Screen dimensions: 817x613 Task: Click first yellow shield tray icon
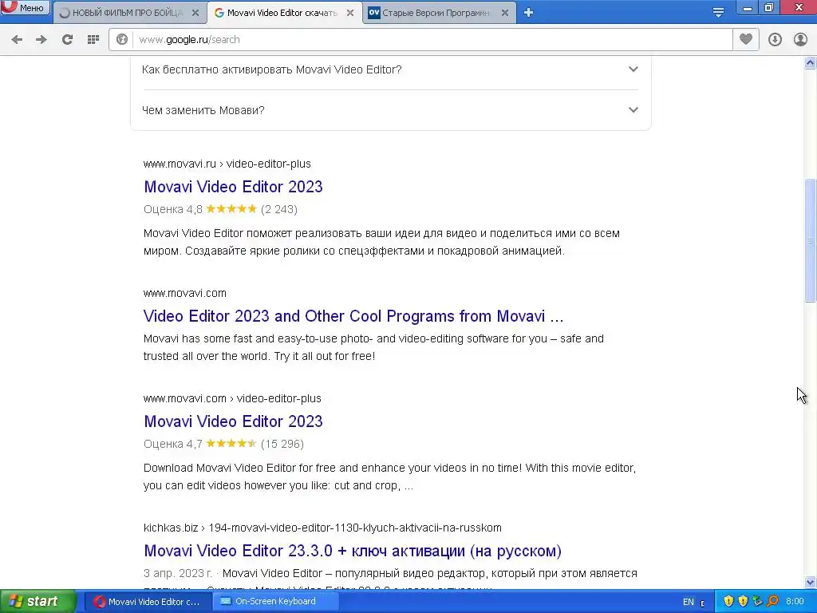[x=728, y=602]
